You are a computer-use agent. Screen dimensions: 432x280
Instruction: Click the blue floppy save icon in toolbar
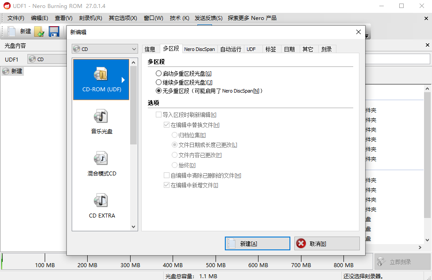tap(54, 31)
